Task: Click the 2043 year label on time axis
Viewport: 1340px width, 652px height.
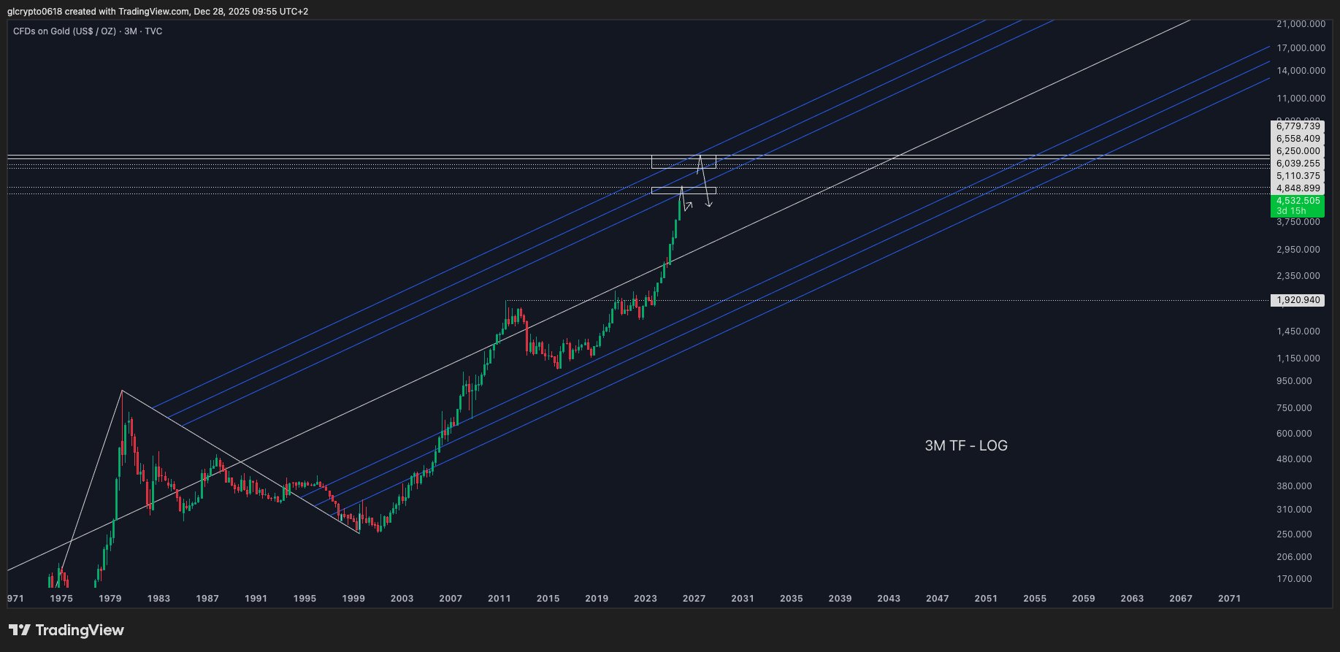Action: 889,599
